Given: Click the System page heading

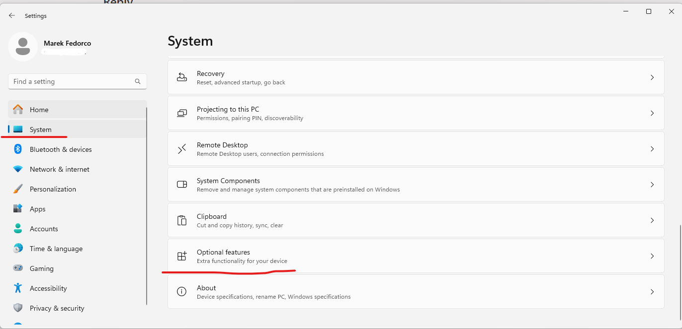Looking at the screenshot, I should (x=190, y=41).
